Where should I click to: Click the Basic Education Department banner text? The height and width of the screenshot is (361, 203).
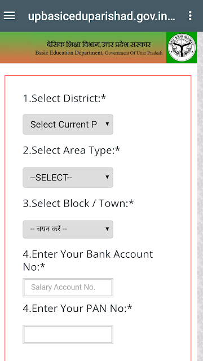click(69, 52)
